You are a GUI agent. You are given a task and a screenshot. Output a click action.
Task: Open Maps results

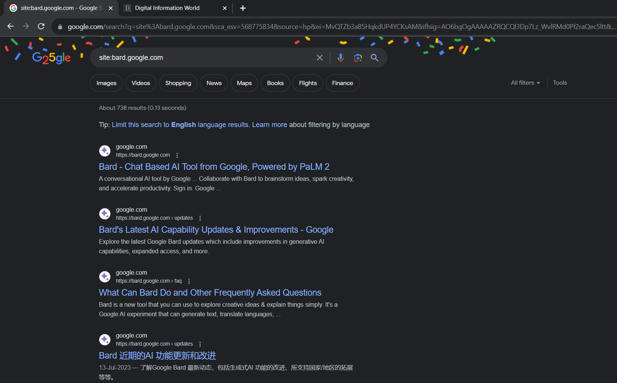click(244, 83)
